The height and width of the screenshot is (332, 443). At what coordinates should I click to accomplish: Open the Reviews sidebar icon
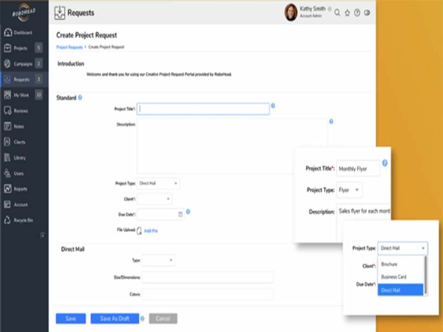[x=8, y=111]
